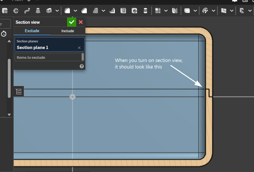This screenshot has width=254, height=172.
Task: Select the curved face tool with arrows
Action: (205, 11)
